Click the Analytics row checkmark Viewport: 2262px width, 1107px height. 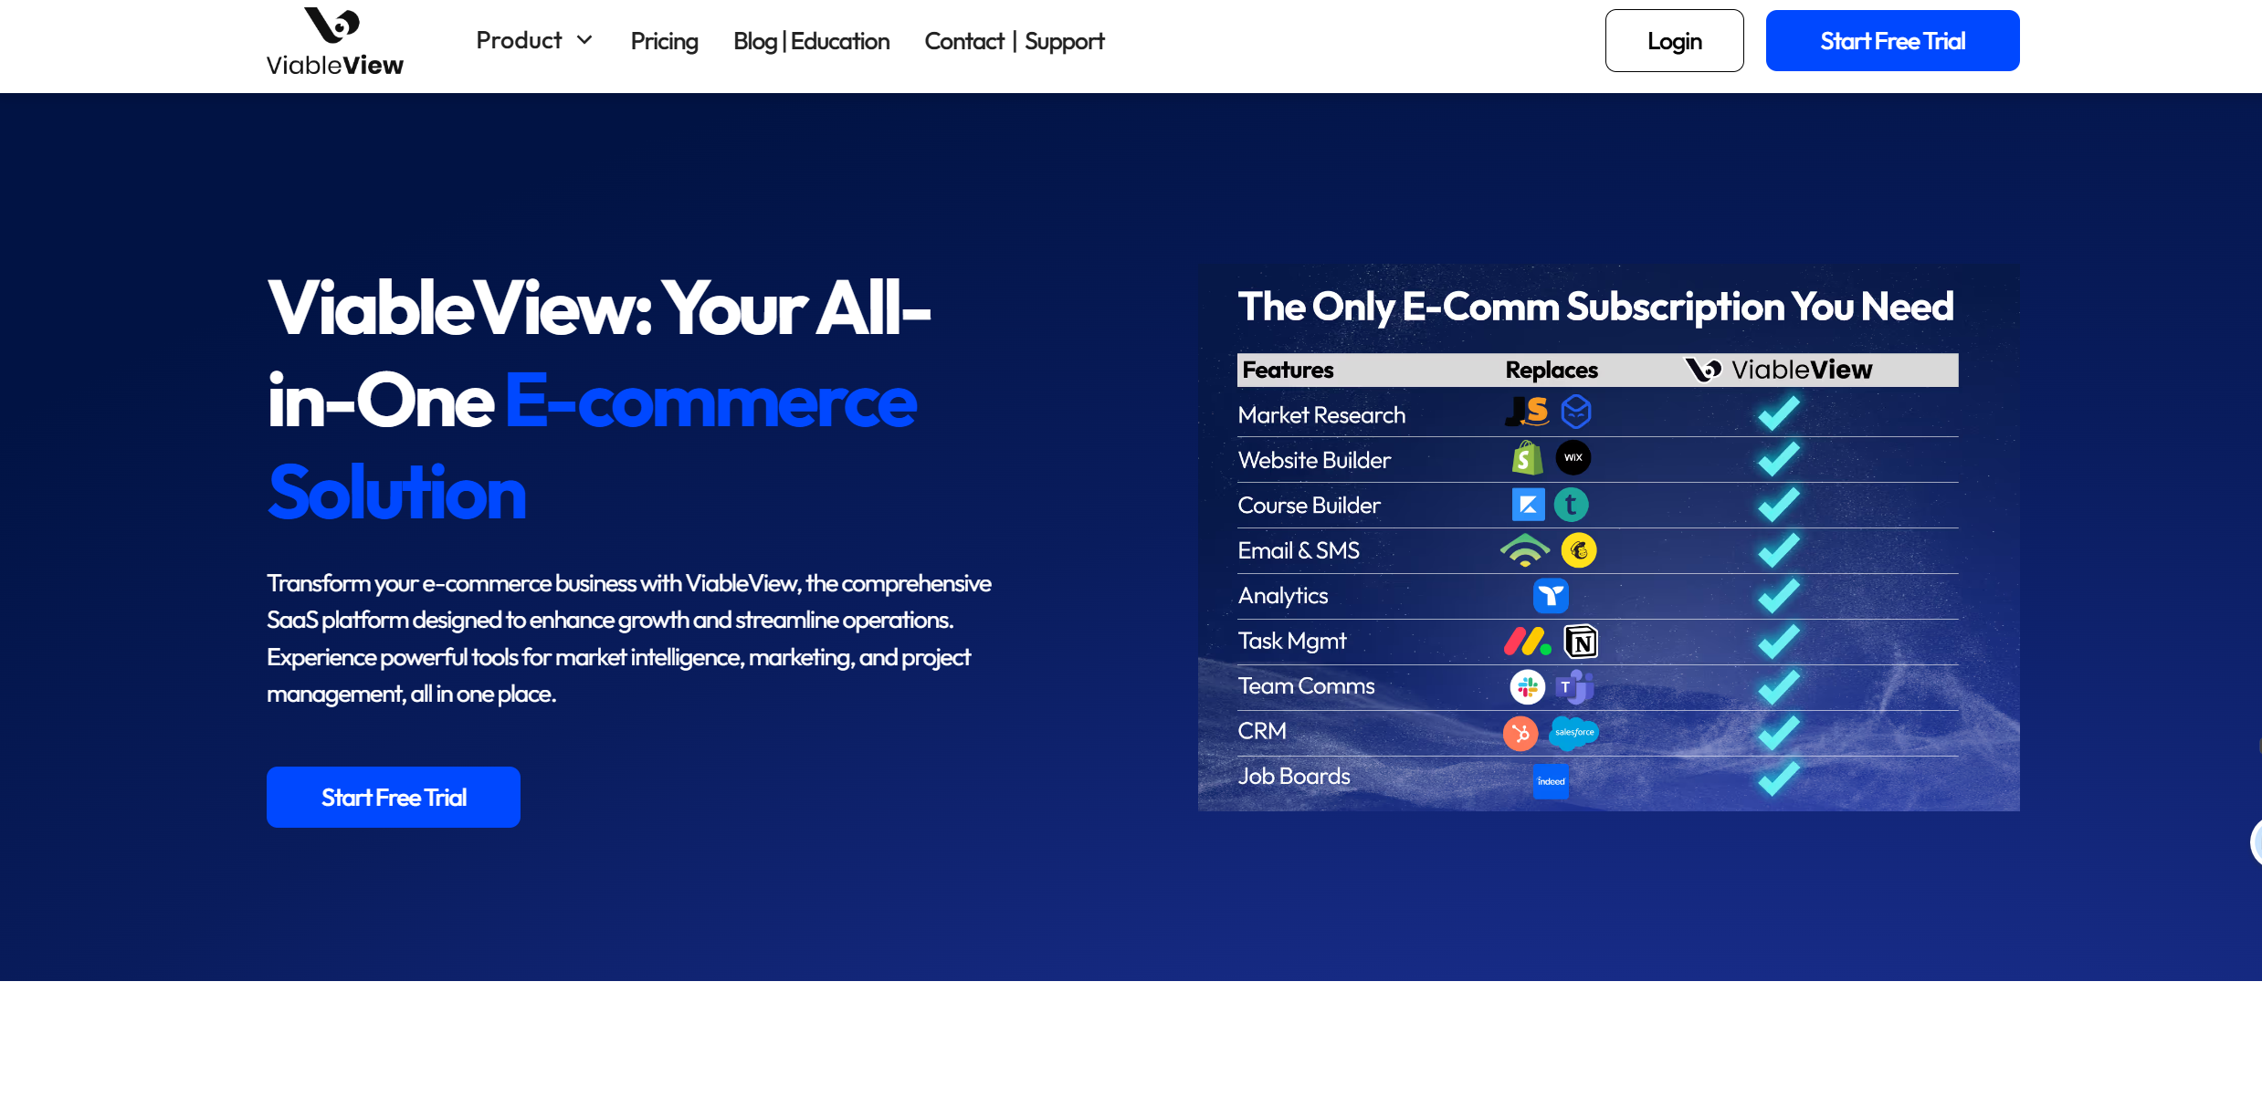tap(1778, 596)
